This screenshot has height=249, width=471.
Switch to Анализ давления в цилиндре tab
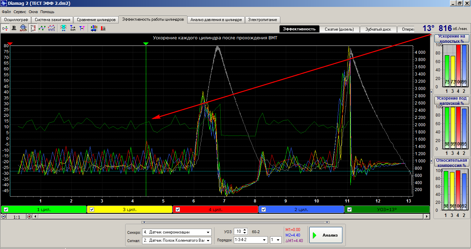(216, 20)
